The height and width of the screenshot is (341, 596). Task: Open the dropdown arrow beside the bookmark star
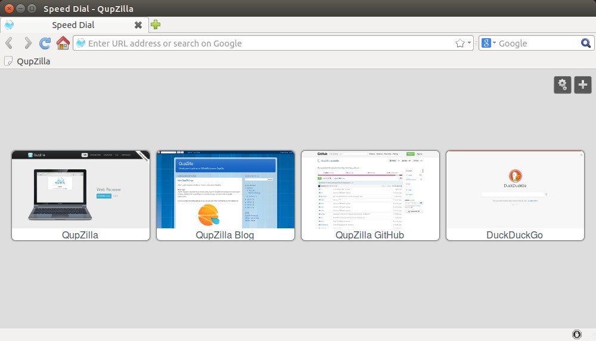(470, 42)
